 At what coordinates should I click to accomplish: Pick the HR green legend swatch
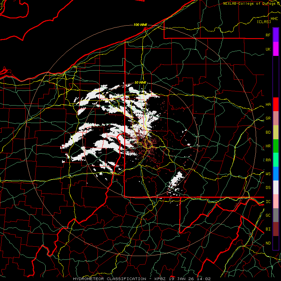click(276, 146)
